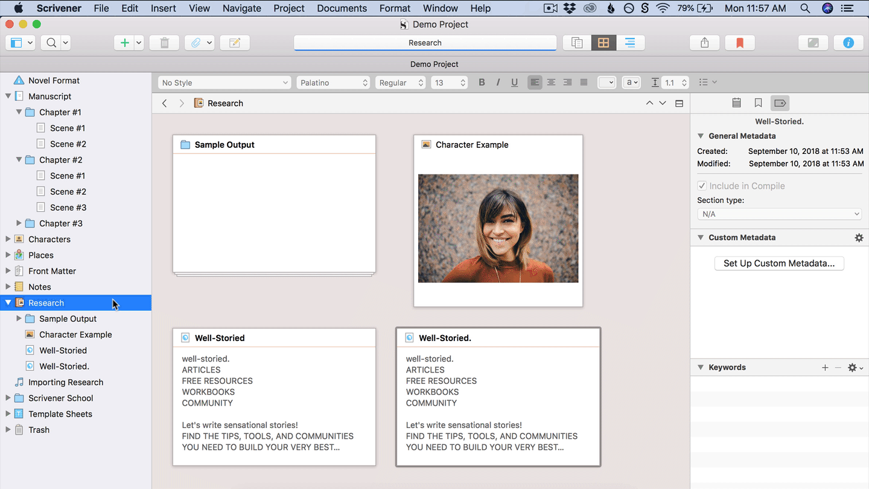Go back in editor history
Viewport: 869px width, 489px height.
coord(164,103)
